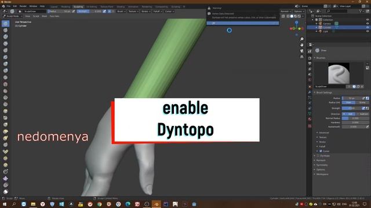Open the Render menu
The width and height of the screenshot is (371, 208).
click(x=23, y=6)
